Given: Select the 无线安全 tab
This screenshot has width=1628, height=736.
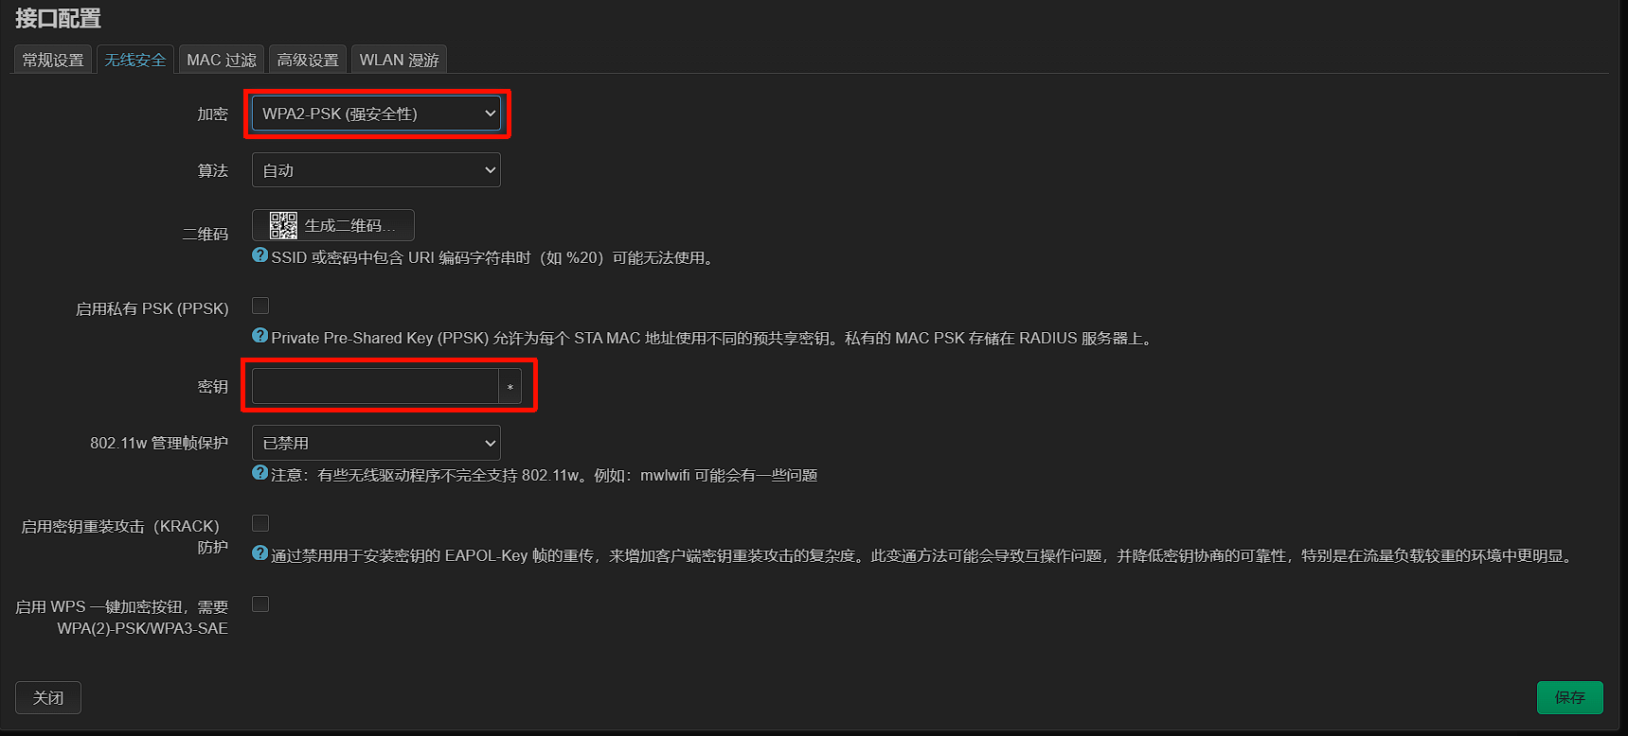Looking at the screenshot, I should point(135,60).
